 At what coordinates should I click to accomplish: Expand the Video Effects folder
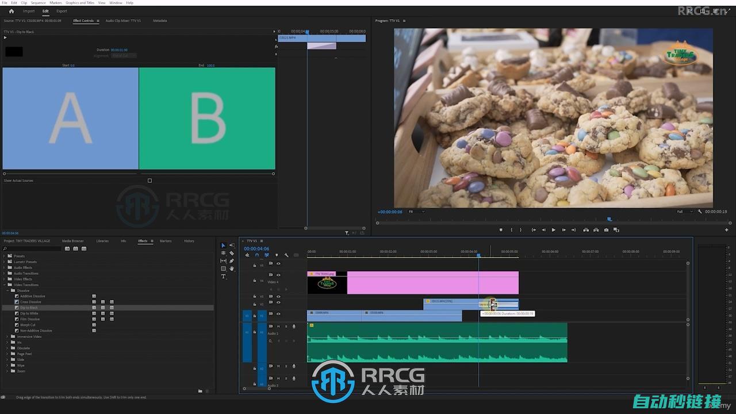click(x=5, y=279)
